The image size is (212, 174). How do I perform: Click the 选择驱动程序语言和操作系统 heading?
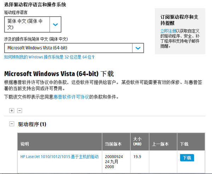coord(35,5)
